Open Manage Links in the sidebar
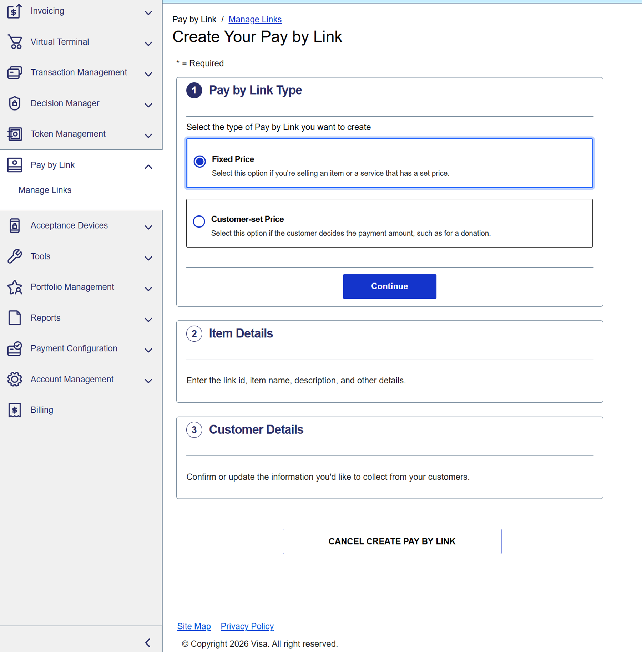 [45, 190]
